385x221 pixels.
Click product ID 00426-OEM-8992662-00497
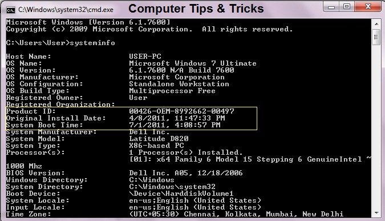click(x=181, y=111)
